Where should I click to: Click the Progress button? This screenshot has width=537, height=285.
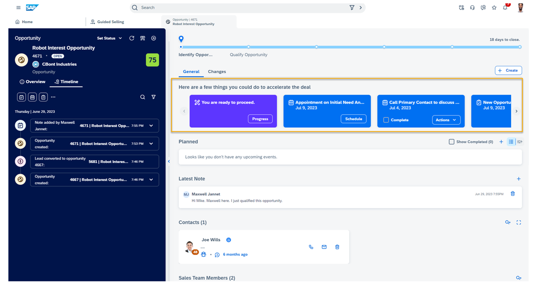(x=260, y=119)
